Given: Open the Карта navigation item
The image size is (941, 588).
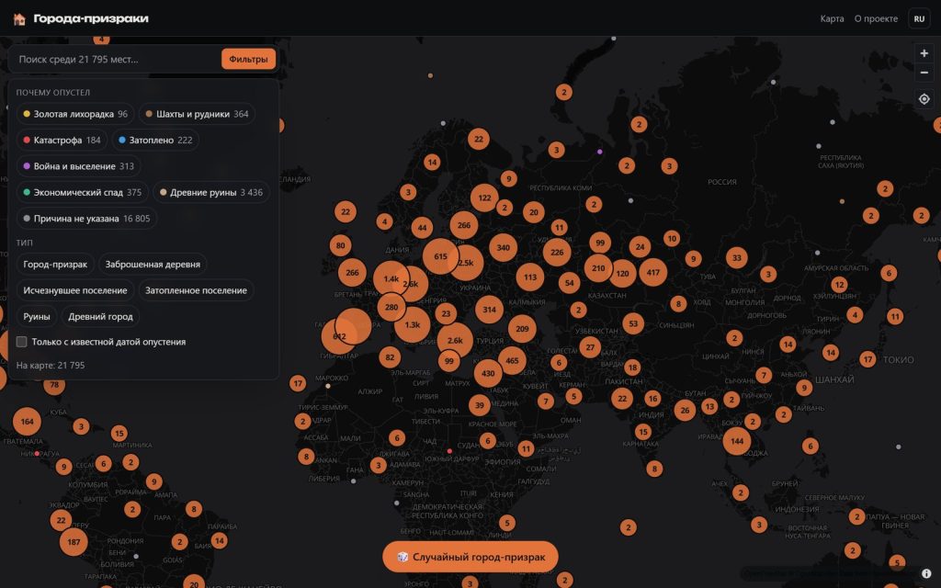Looking at the screenshot, I should (832, 18).
